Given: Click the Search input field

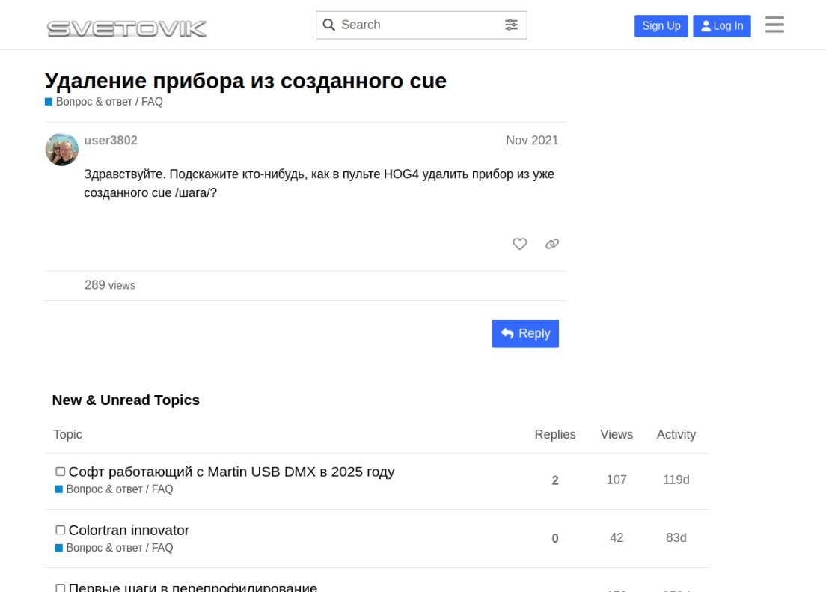Looking at the screenshot, I should [421, 25].
